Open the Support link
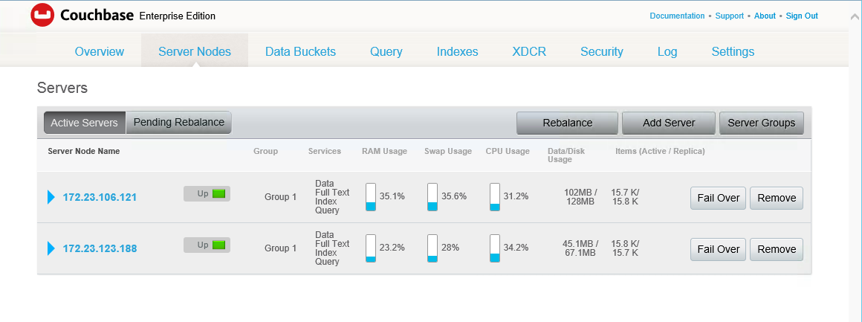The height and width of the screenshot is (322, 862). tap(730, 16)
